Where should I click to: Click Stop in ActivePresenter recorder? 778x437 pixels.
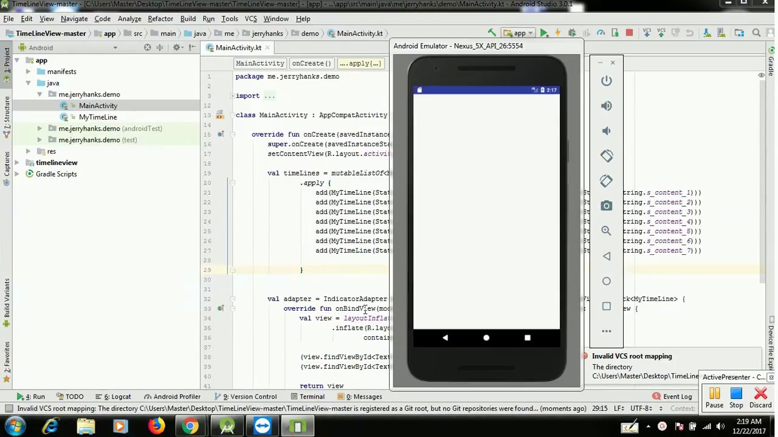pyautogui.click(x=736, y=398)
